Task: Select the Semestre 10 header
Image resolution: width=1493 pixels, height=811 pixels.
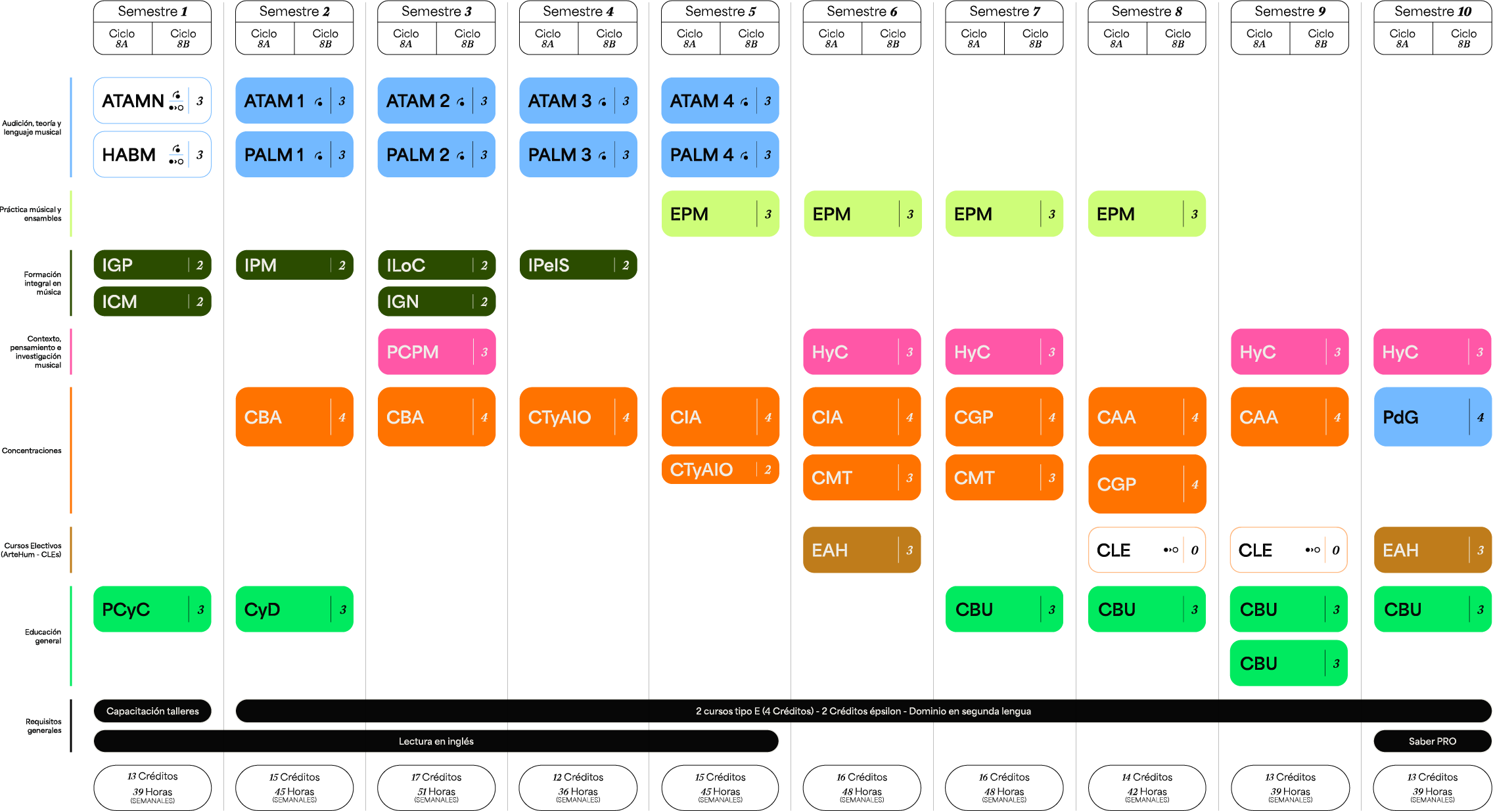Action: 1433,11
